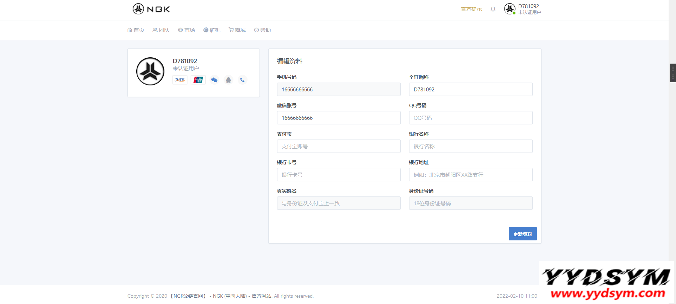Open the 团队 team menu

click(x=161, y=30)
